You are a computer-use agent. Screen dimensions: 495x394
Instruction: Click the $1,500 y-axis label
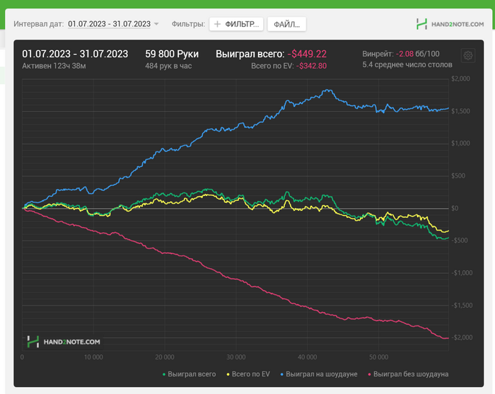(460, 111)
